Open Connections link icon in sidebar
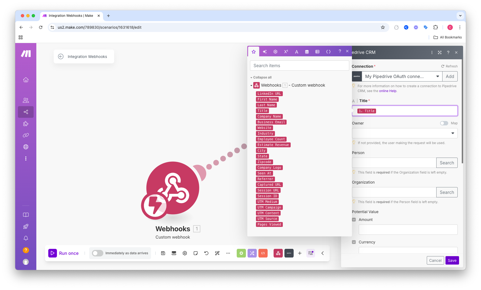The height and width of the screenshot is (290, 481). pyautogui.click(x=26, y=135)
